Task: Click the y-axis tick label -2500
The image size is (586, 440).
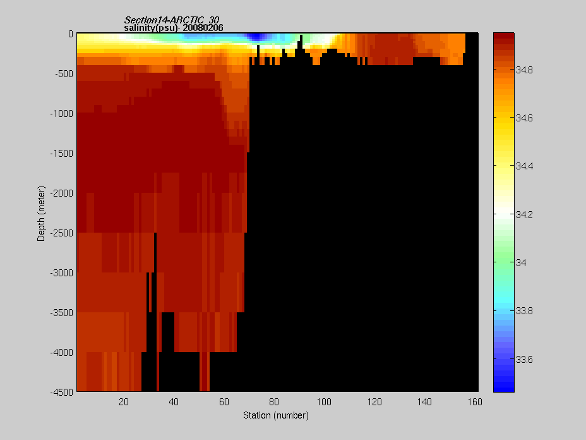Action: coord(62,233)
